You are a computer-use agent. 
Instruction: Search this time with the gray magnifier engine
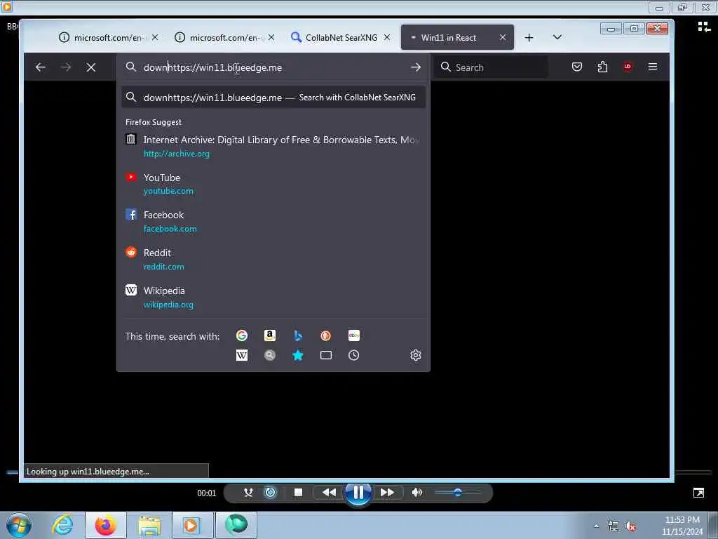coord(270,355)
